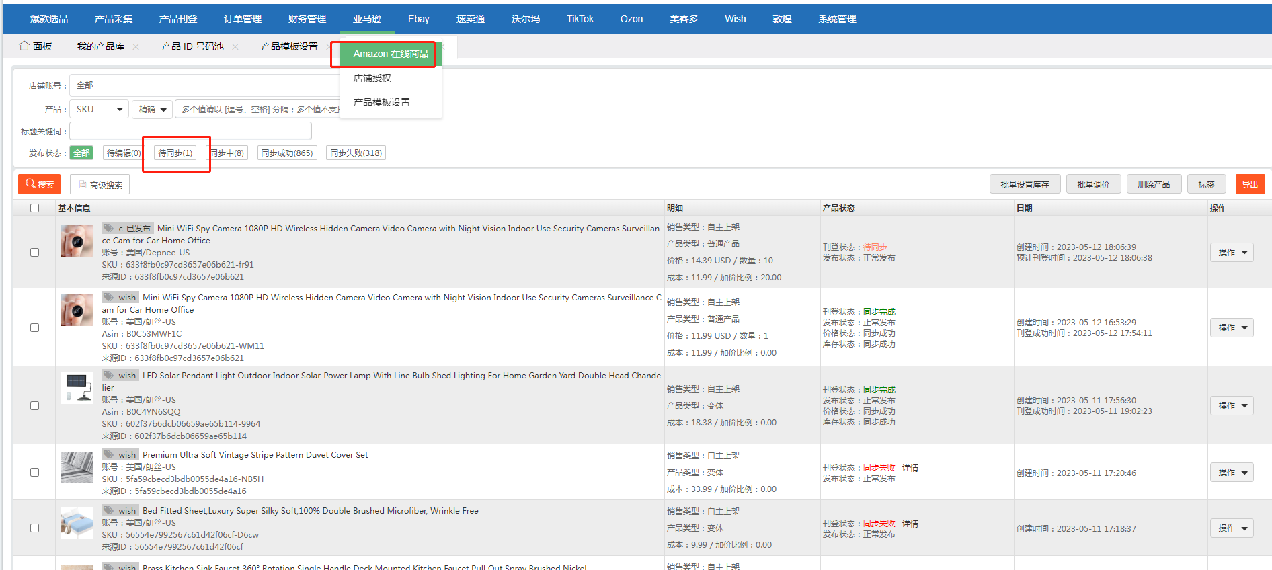Switch to 产品模板设置 tab
Image resolution: width=1272 pixels, height=570 pixels.
click(x=289, y=46)
